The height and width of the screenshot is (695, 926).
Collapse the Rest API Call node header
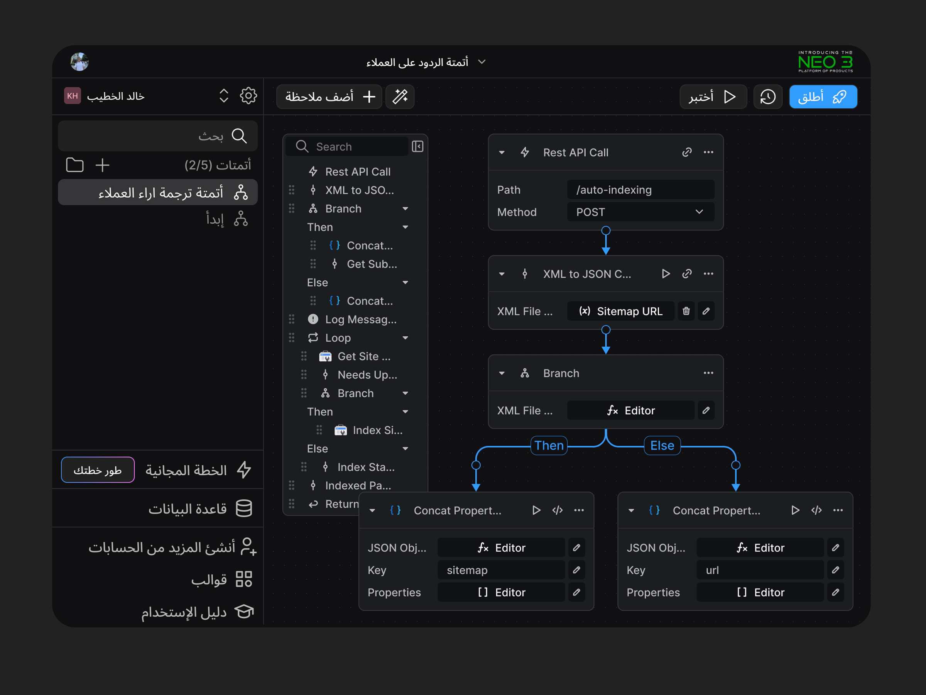[x=502, y=152]
